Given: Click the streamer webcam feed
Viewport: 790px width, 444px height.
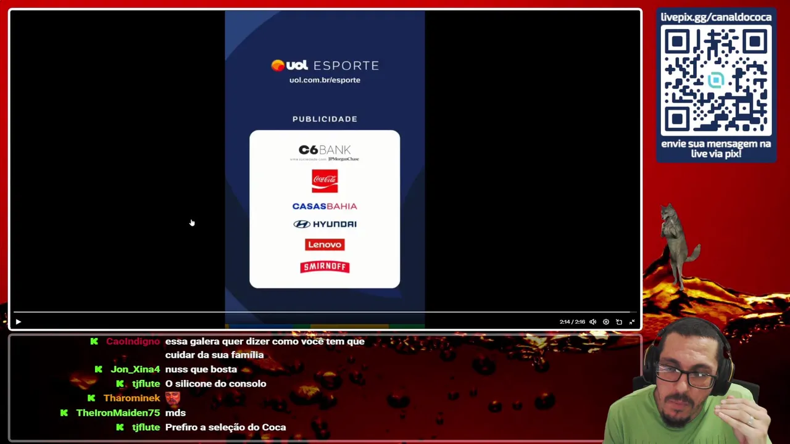Looking at the screenshot, I should click(688, 381).
